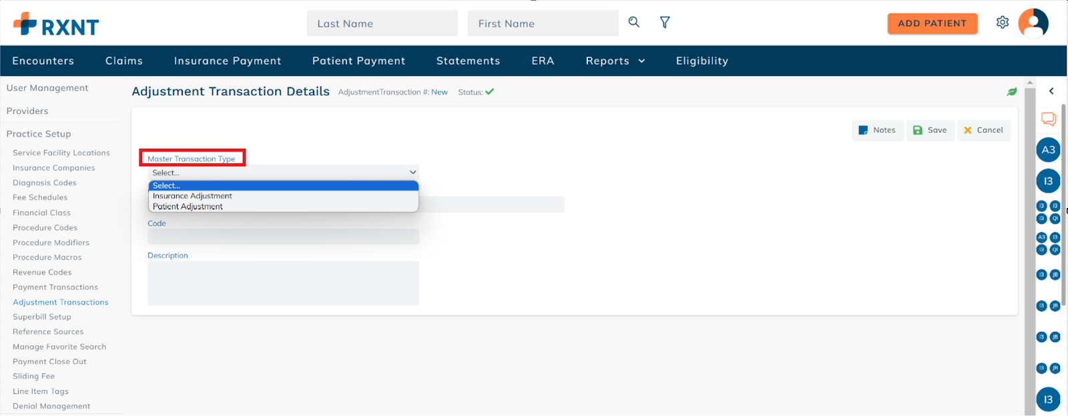Open the Eligibility section
The width and height of the screenshot is (1068, 416).
(702, 61)
